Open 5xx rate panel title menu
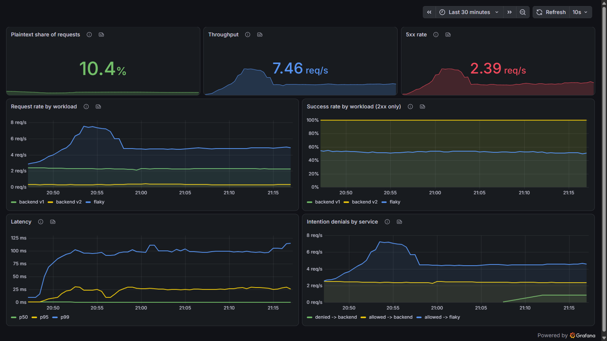Screen dimensions: 607x341 [416, 34]
